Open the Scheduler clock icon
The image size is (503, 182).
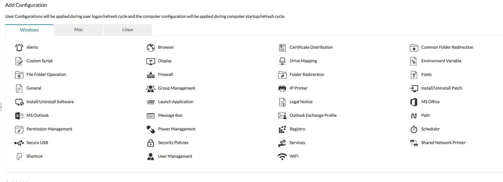click(414, 129)
